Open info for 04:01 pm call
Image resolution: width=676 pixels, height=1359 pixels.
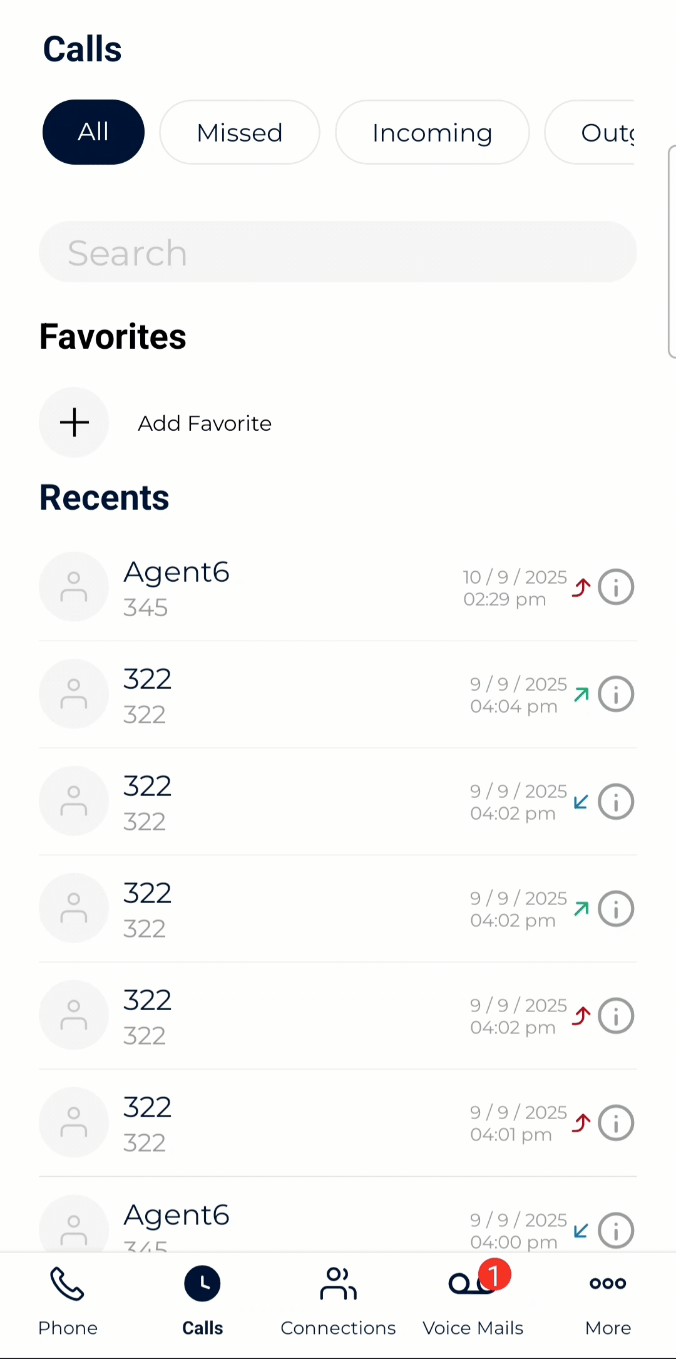(x=616, y=1122)
